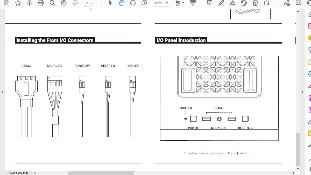This screenshot has height=175, width=311.
Task: Click the horizontal scrollbar thumb
Action: pos(101,173)
